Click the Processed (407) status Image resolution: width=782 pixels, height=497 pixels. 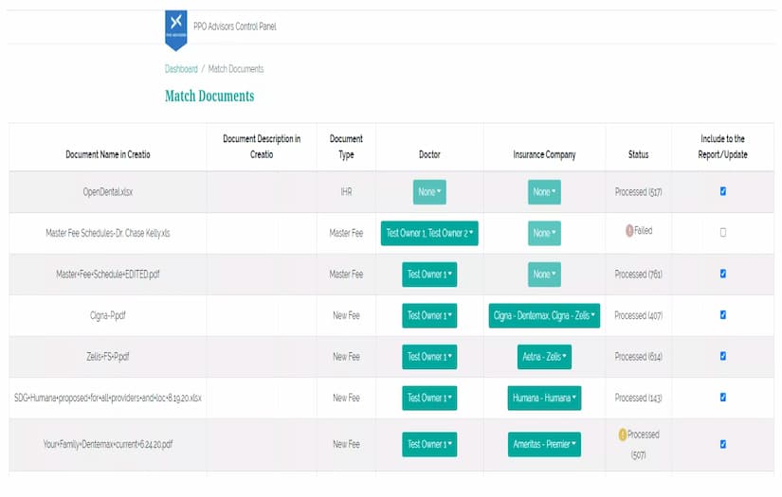tap(638, 315)
